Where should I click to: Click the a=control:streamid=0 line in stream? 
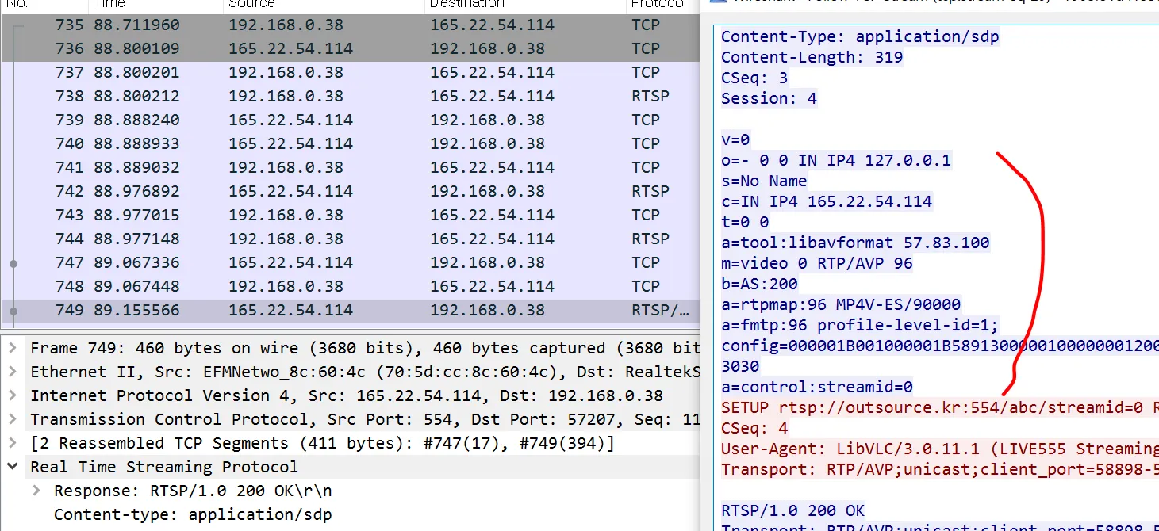pos(817,387)
